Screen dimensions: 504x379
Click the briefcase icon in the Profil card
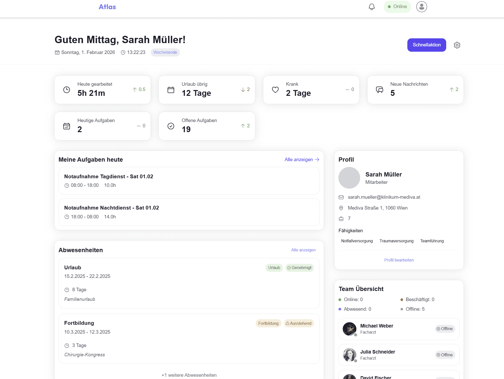coord(341,218)
